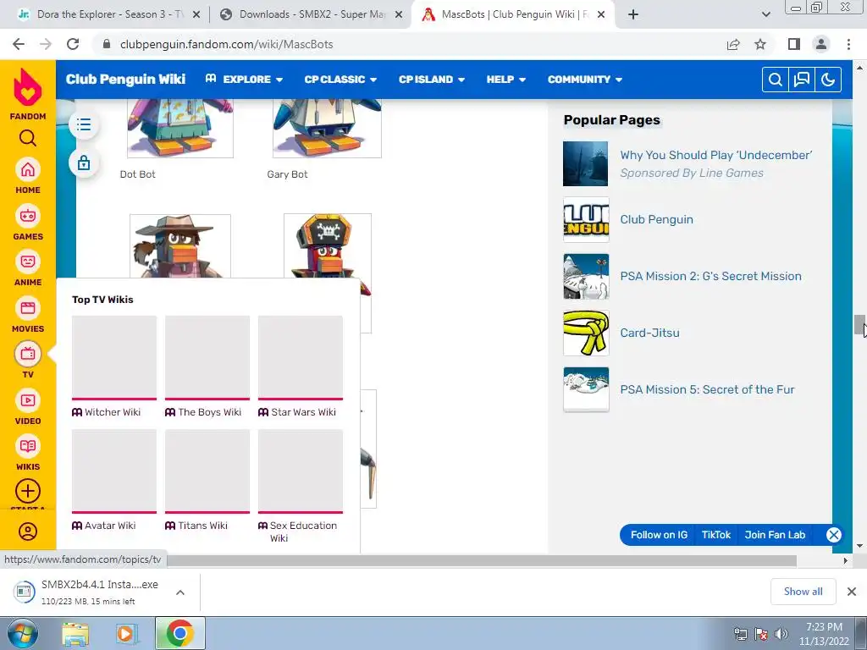Click the Follow on IG button
Viewport: 867px width, 650px height.
click(659, 535)
